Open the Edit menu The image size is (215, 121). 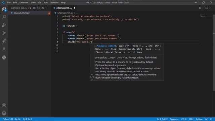(15, 2)
